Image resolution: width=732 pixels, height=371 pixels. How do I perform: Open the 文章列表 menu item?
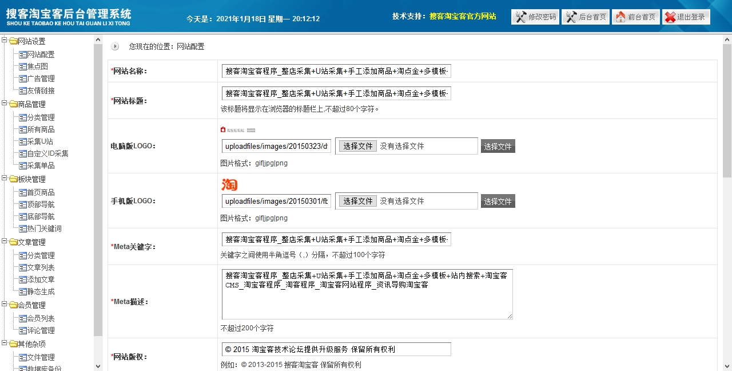(x=41, y=268)
